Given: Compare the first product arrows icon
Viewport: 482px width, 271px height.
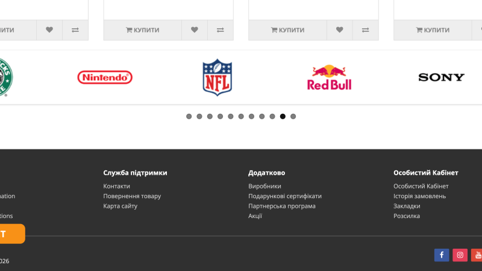Looking at the screenshot, I should pos(75,30).
